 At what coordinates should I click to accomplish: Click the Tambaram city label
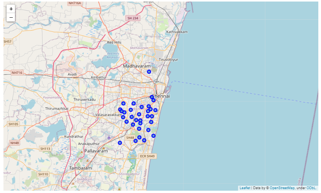[x=81, y=168]
